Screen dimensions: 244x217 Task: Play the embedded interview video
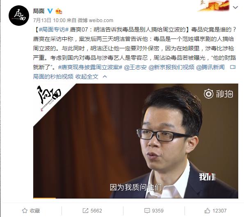click(136, 141)
